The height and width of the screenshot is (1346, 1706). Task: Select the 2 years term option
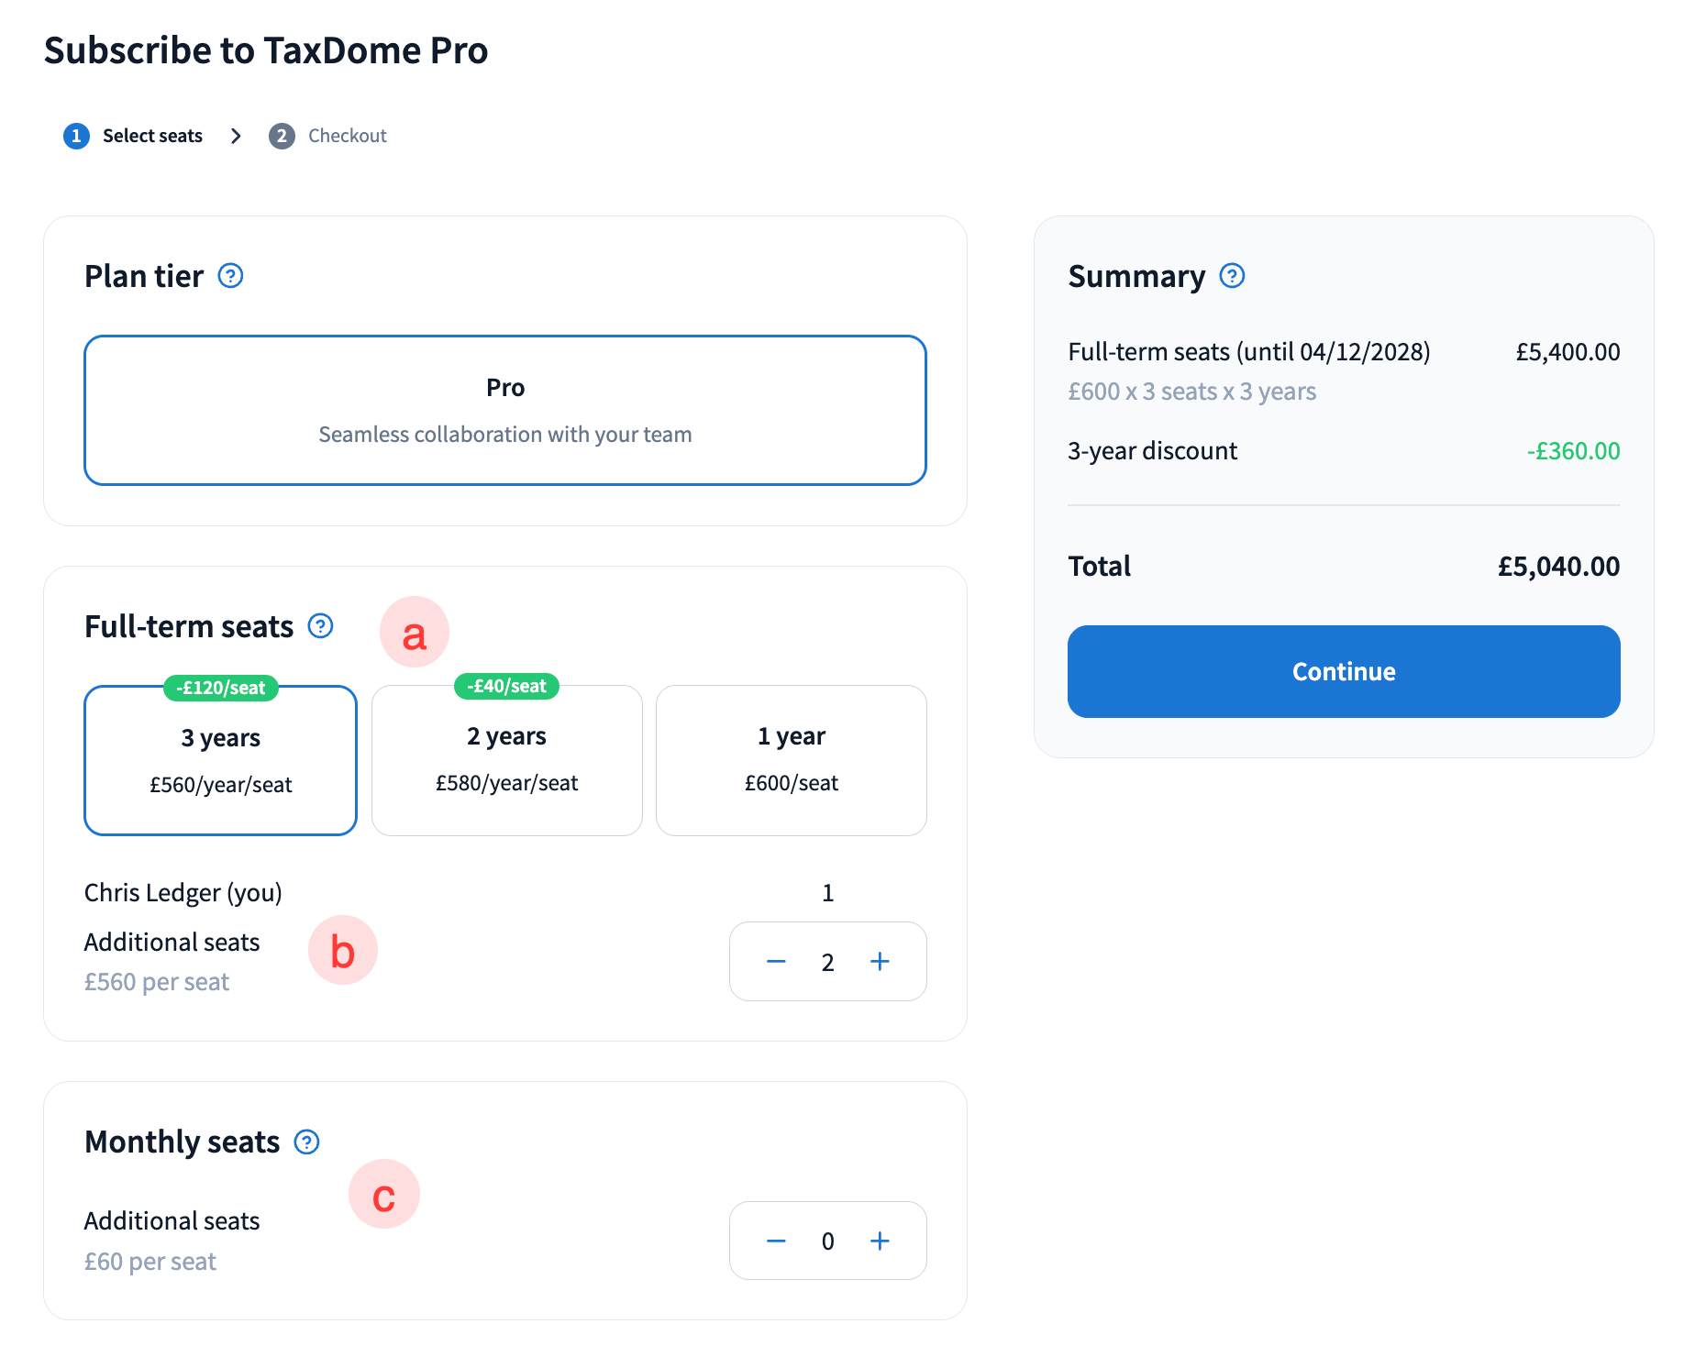[506, 761]
